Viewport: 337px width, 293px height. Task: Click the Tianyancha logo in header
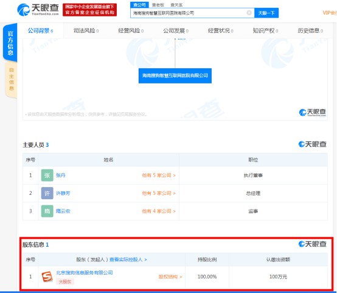[x=38, y=10]
